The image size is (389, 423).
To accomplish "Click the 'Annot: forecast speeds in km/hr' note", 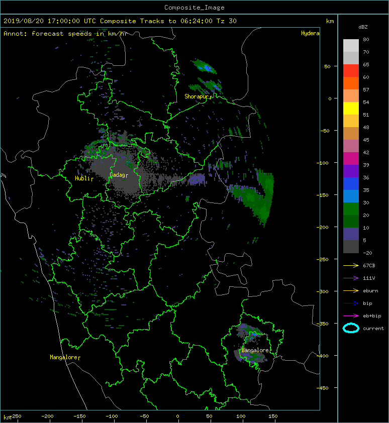I will pyautogui.click(x=65, y=34).
